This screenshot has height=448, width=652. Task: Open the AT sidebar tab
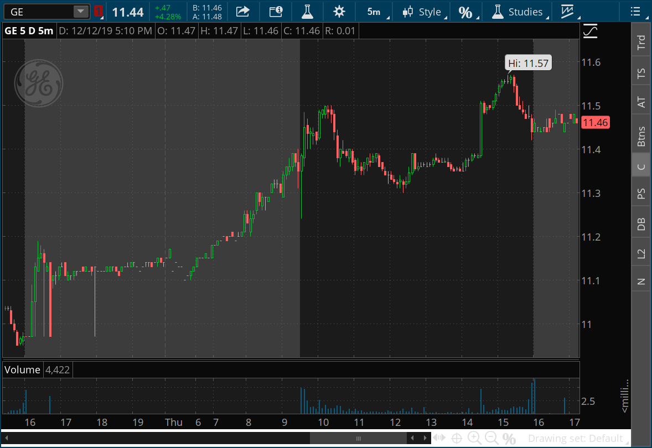click(x=641, y=102)
